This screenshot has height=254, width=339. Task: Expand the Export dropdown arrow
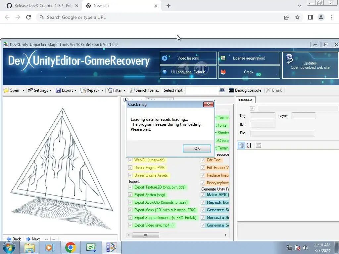coord(76,91)
